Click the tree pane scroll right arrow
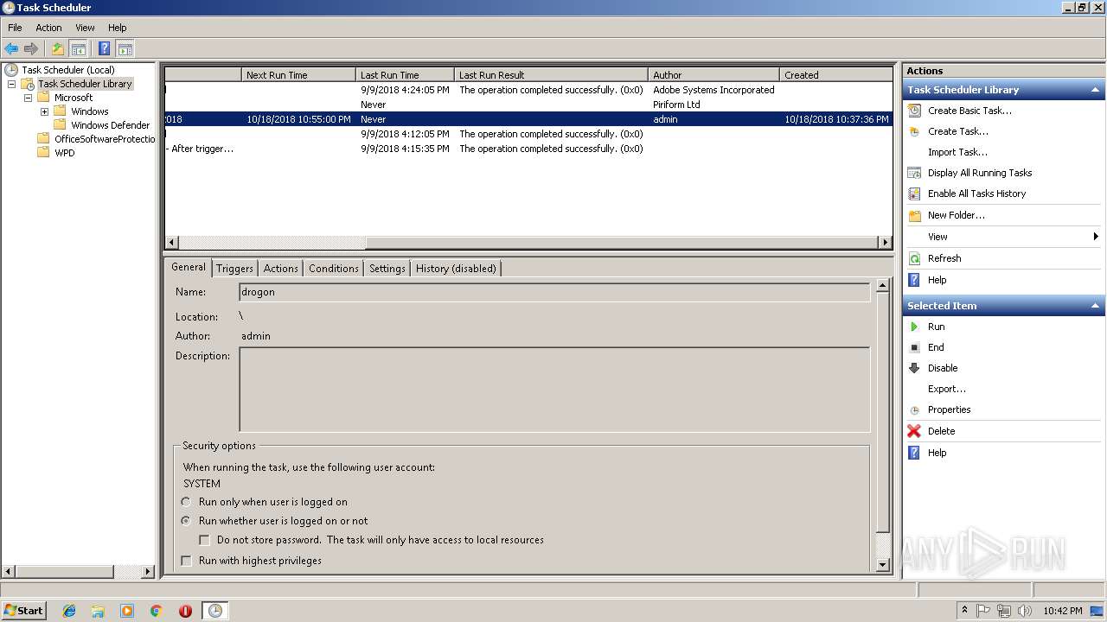The image size is (1107, 622). click(148, 571)
